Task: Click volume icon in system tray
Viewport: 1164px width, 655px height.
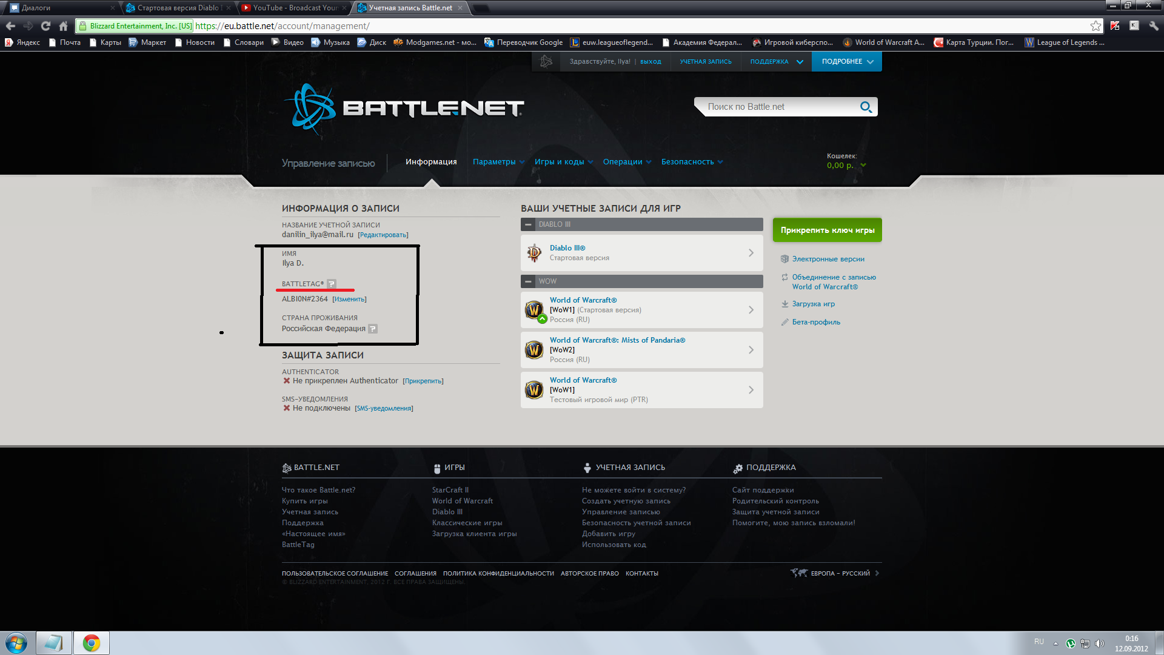Action: [x=1100, y=643]
